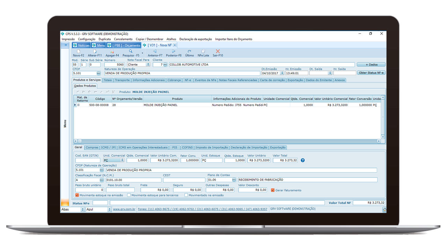Screen dimensions: 447x251
Task: Click the Sair-F10 exit icon
Action: pos(218,51)
